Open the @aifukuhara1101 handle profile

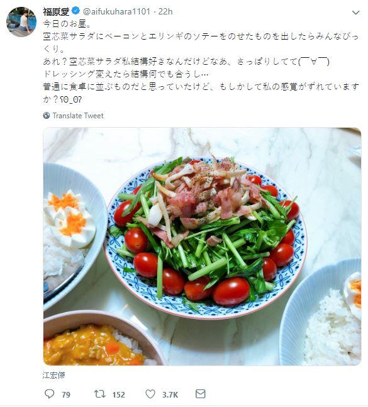[116, 11]
